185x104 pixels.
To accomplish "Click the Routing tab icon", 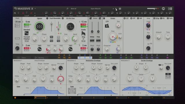I will [36, 58].
